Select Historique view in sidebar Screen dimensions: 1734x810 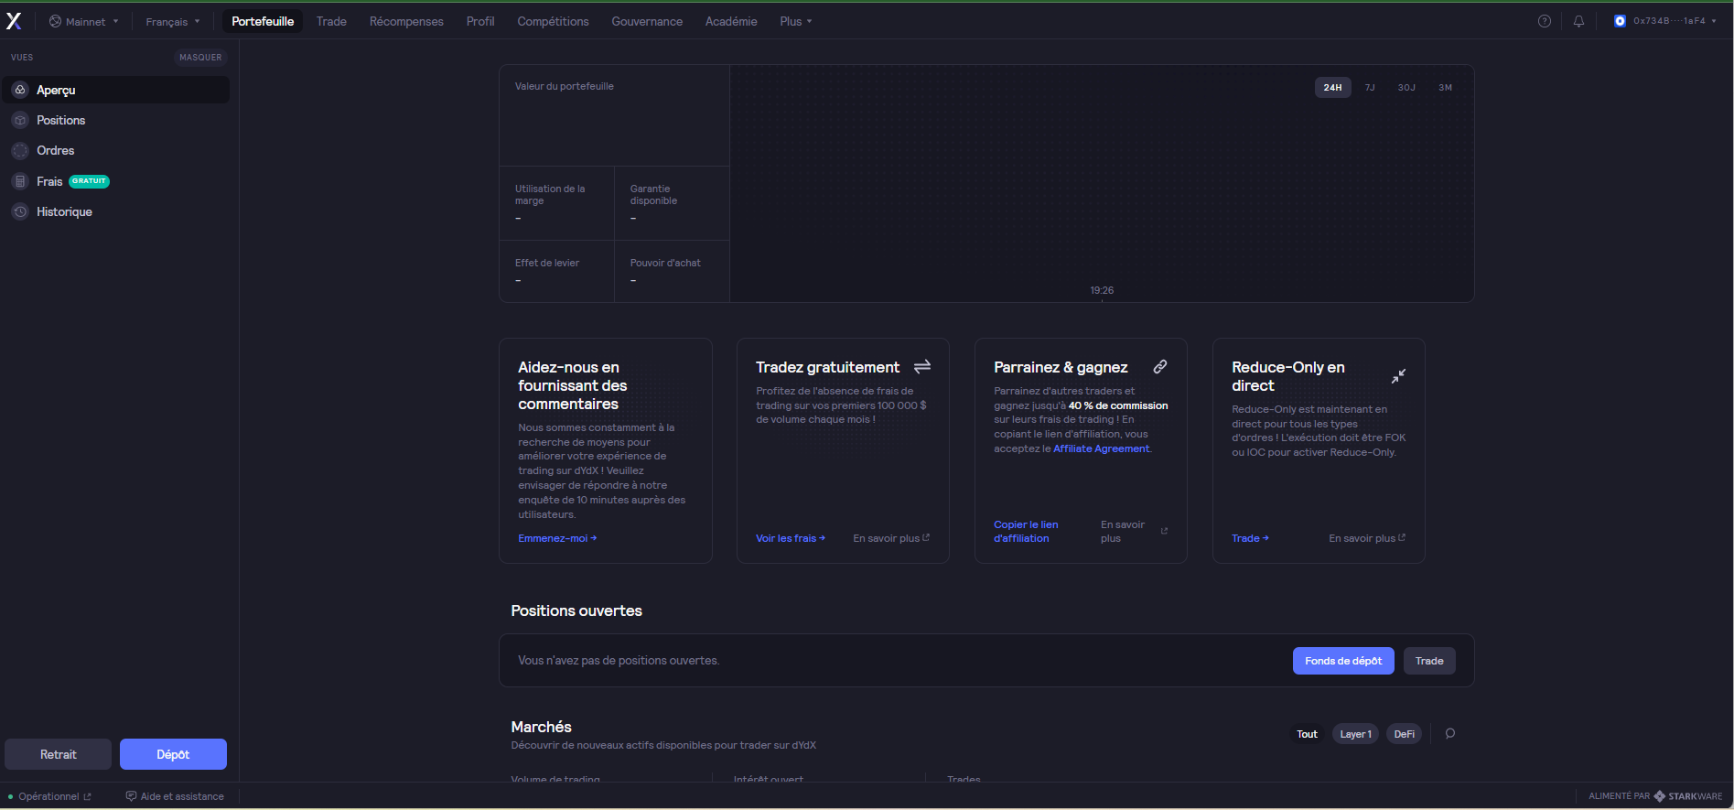click(x=116, y=211)
